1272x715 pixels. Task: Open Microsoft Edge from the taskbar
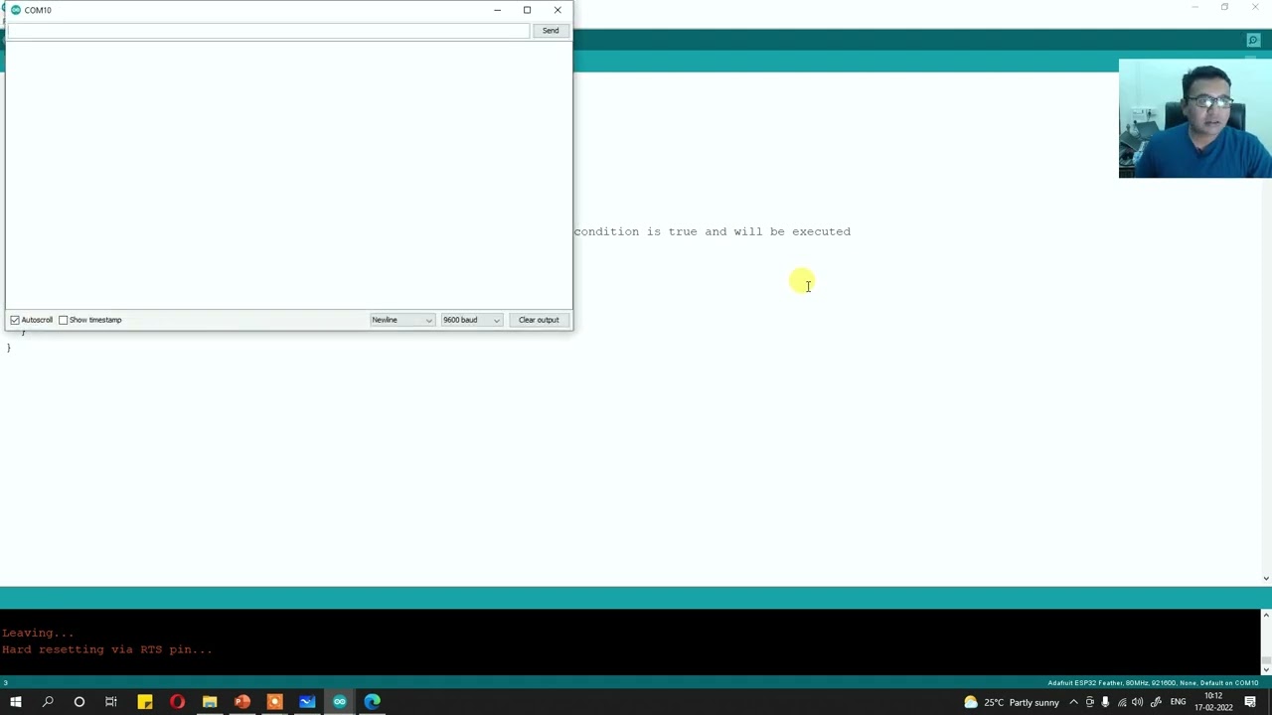[372, 702]
